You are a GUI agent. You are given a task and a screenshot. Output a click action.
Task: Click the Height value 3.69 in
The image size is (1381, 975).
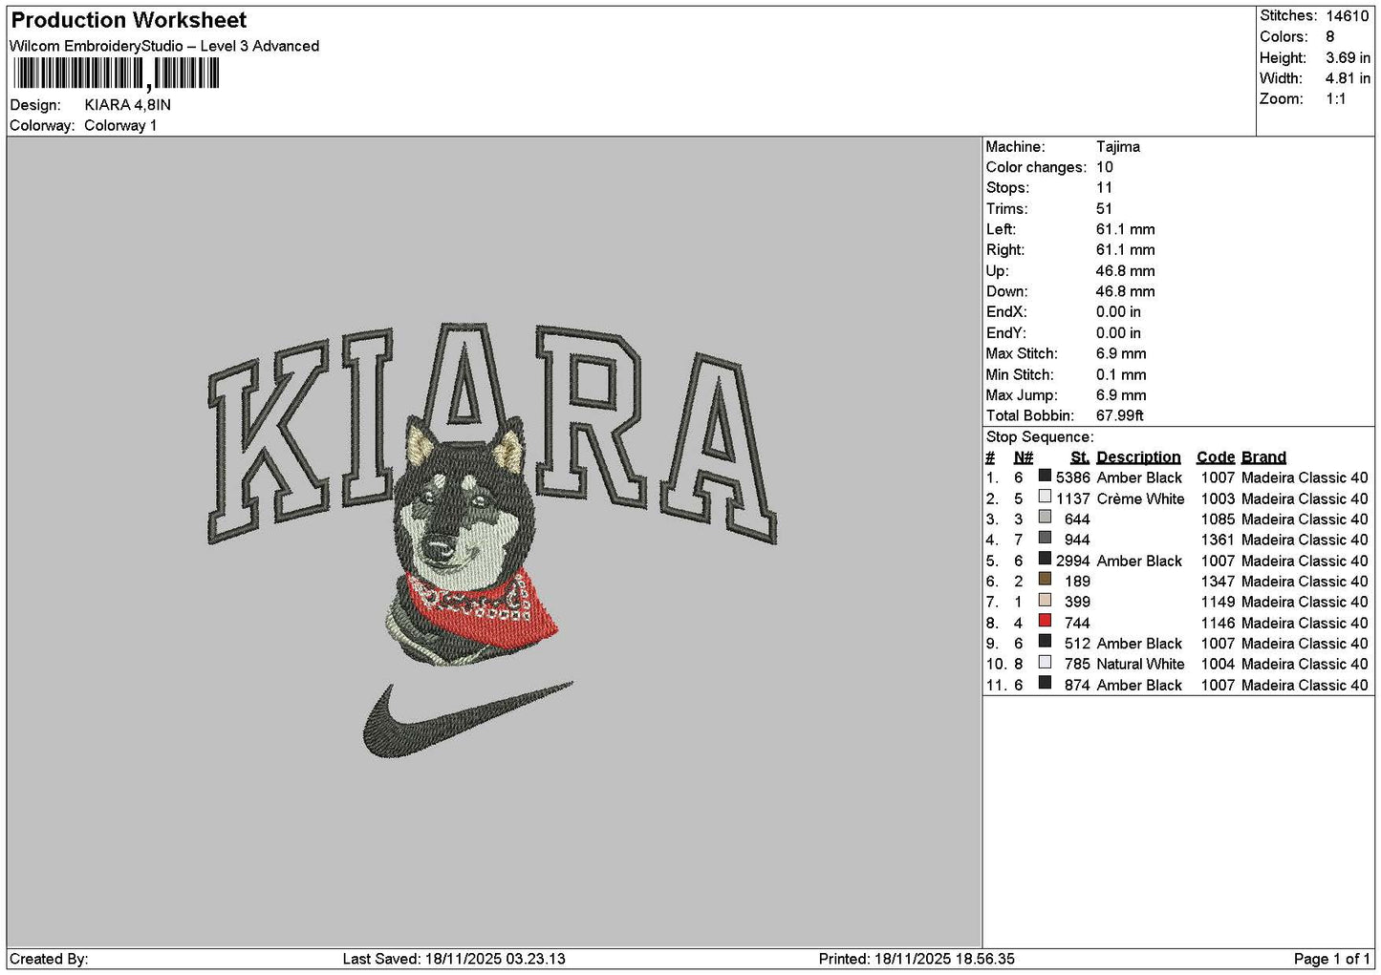[x=1348, y=57]
